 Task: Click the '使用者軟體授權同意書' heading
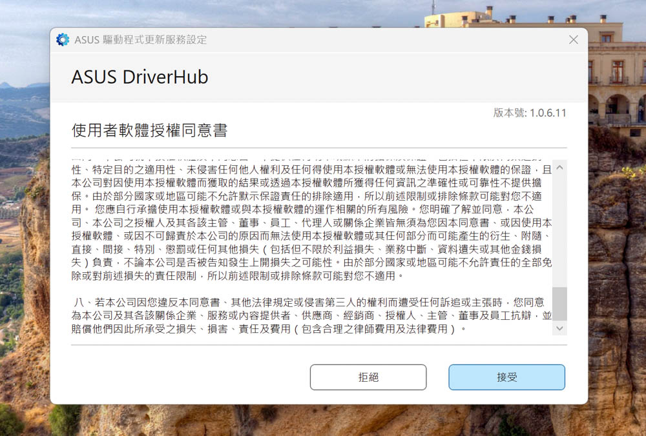(149, 131)
